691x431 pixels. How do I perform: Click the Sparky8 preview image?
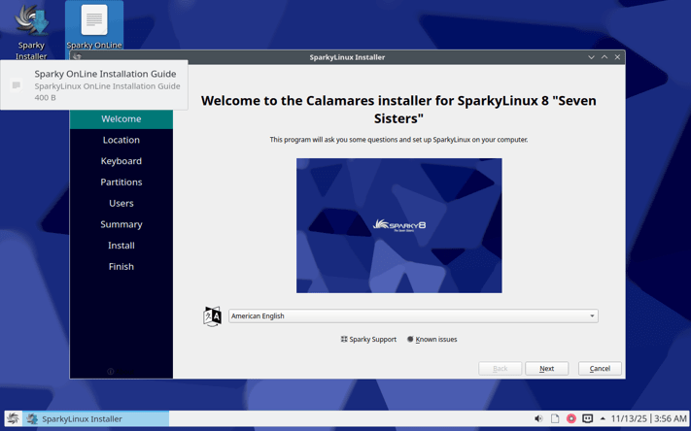[398, 225]
